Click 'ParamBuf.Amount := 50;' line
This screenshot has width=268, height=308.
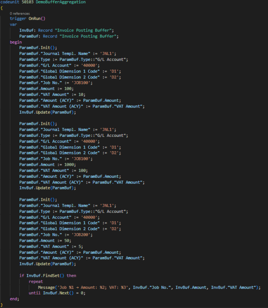click(x=45, y=241)
